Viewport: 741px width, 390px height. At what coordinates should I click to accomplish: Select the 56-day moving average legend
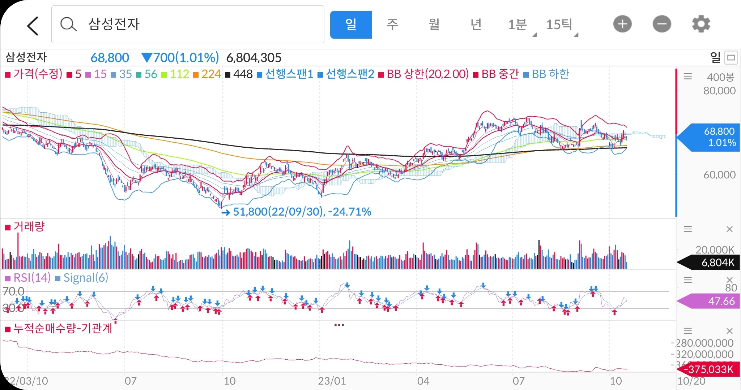pos(146,74)
